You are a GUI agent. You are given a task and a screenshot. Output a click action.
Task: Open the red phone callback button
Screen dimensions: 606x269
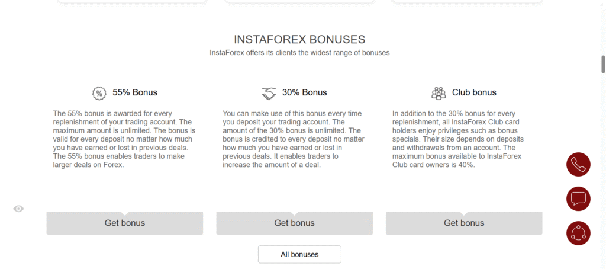pos(578,165)
